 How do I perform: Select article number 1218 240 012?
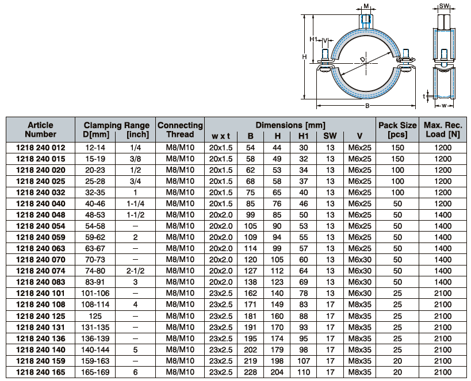(x=40, y=148)
